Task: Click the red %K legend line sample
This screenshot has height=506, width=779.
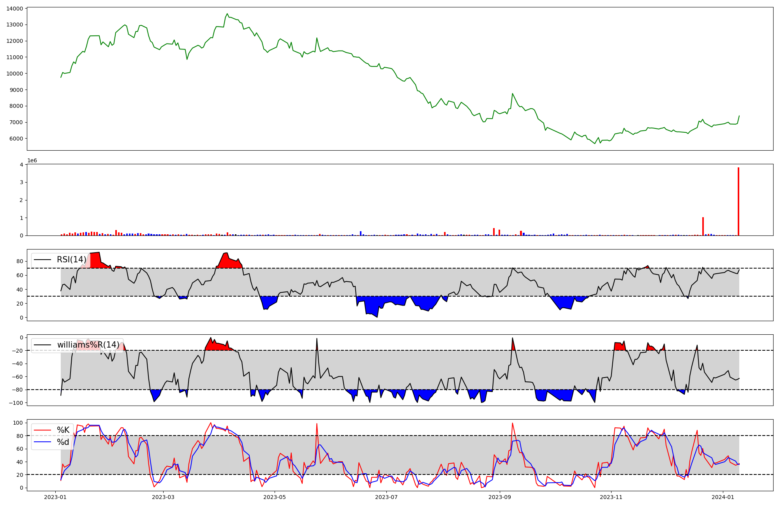Action: [x=42, y=430]
